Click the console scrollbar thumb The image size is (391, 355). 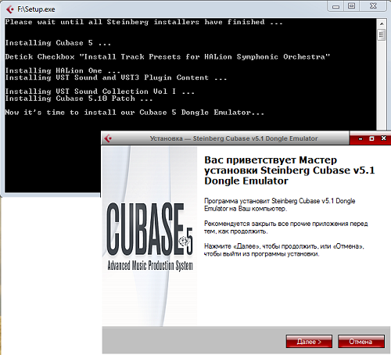[x=382, y=35]
